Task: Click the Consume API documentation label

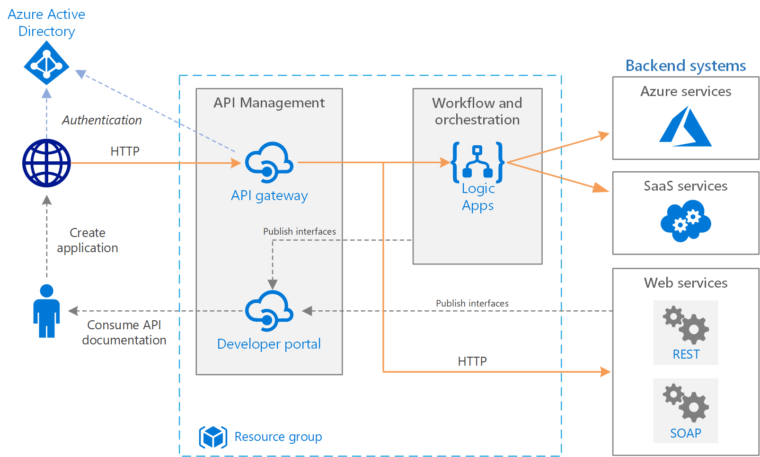Action: pos(124,332)
